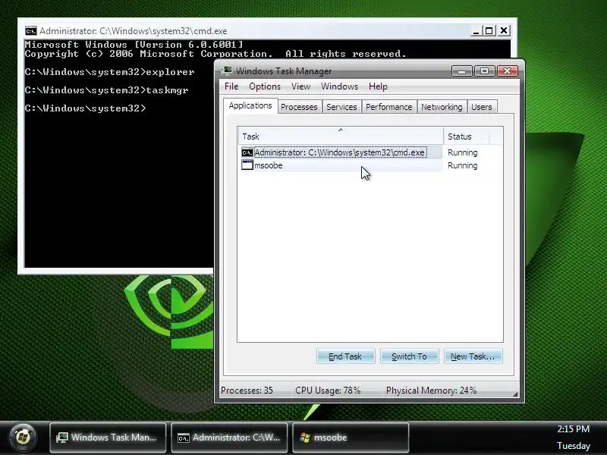Close the cmd.exe window
607x455 pixels.
(504, 31)
